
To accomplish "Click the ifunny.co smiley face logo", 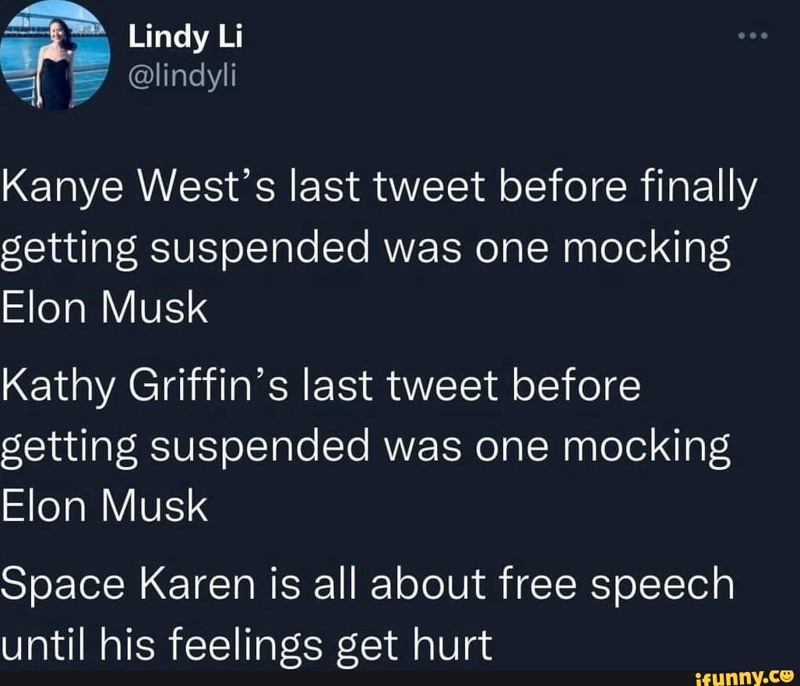I will [788, 676].
